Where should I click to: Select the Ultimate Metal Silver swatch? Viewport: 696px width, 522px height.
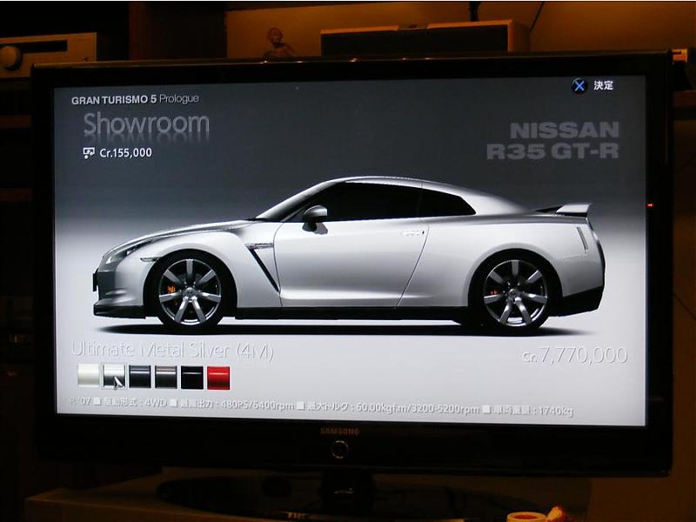[x=115, y=377]
